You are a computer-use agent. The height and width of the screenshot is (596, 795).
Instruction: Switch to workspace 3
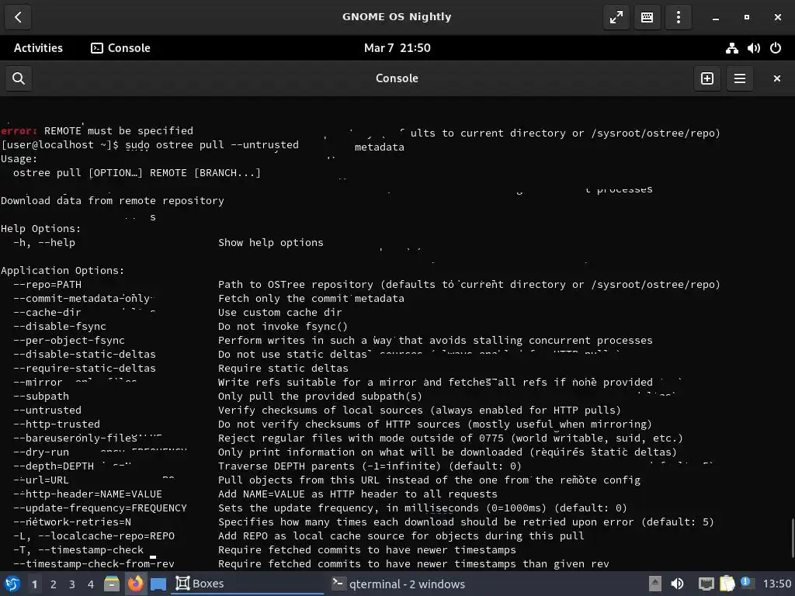point(72,584)
